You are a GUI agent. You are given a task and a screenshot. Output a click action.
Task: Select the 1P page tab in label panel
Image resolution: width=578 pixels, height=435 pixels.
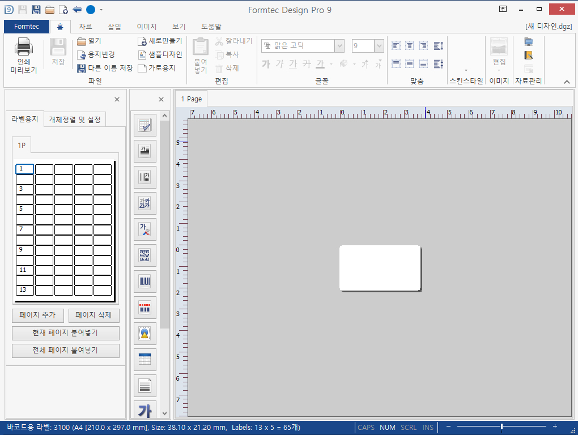22,145
